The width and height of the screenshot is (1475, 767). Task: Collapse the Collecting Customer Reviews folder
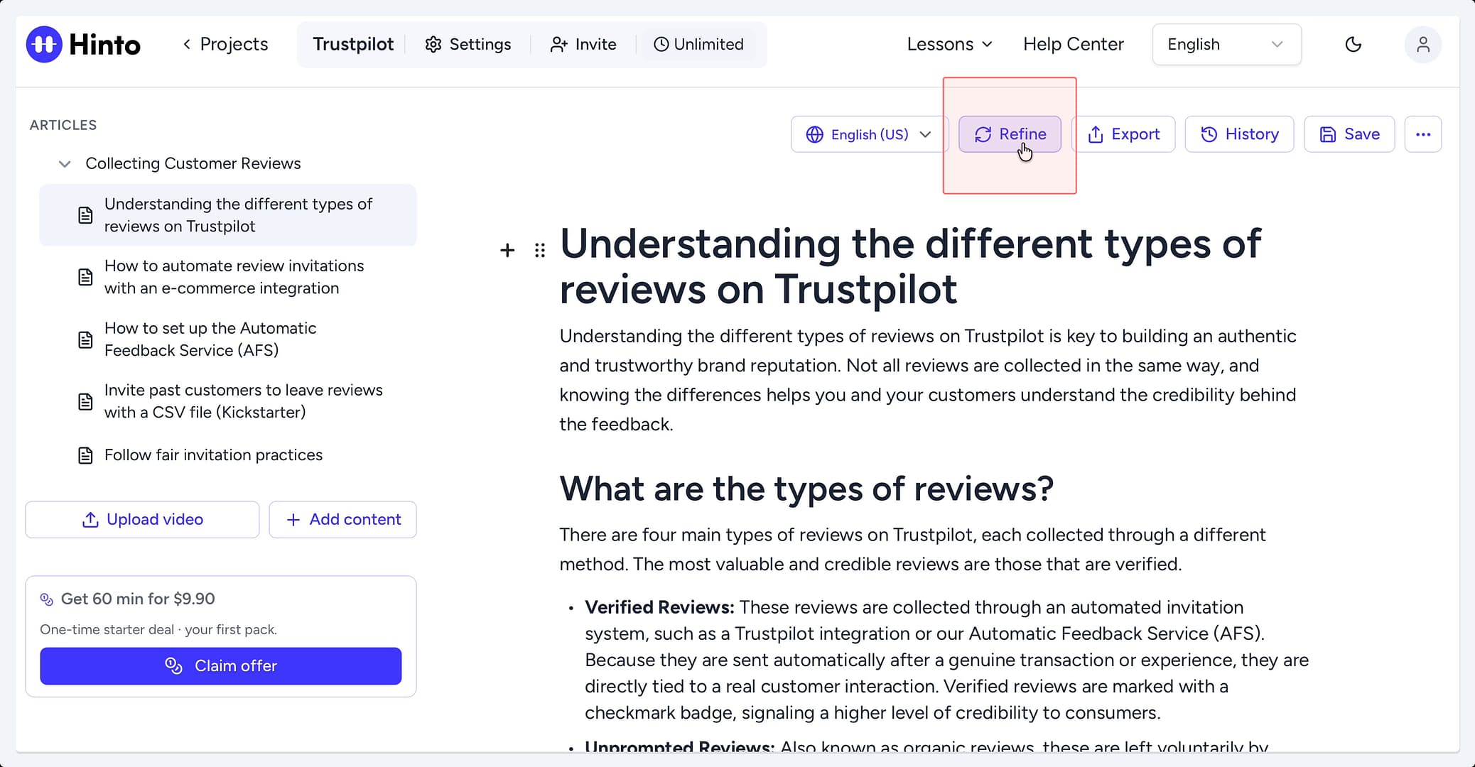click(65, 164)
